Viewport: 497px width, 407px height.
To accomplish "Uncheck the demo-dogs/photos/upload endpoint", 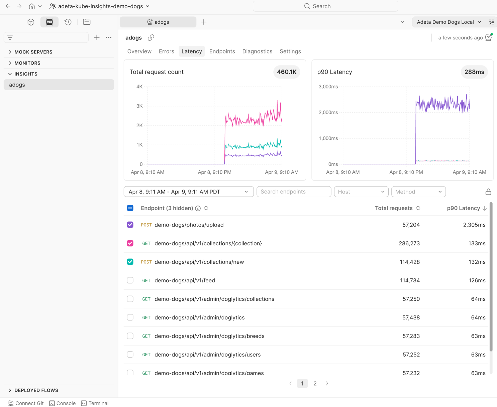I will 130,225.
